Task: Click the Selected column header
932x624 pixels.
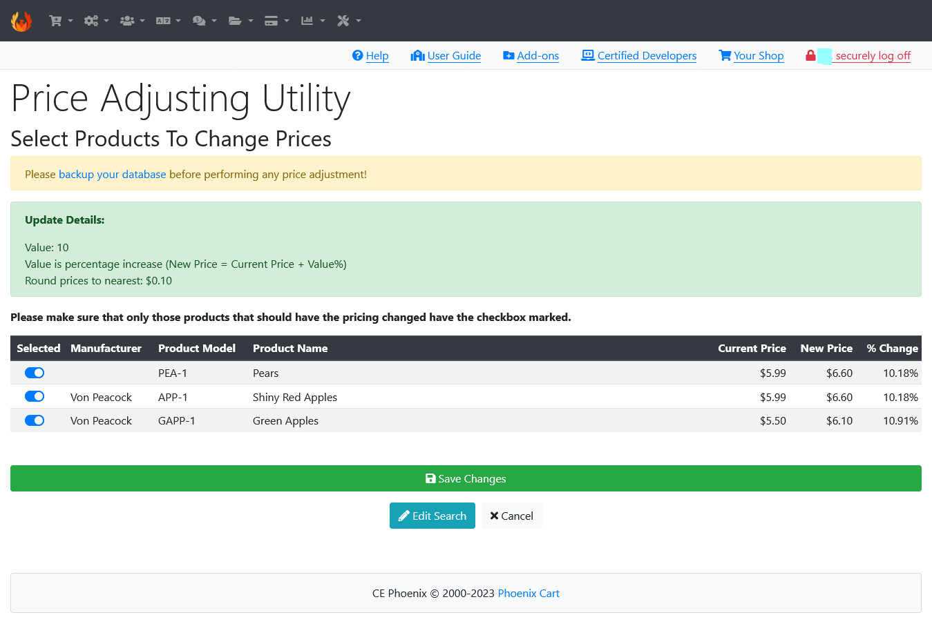Action: pos(39,349)
